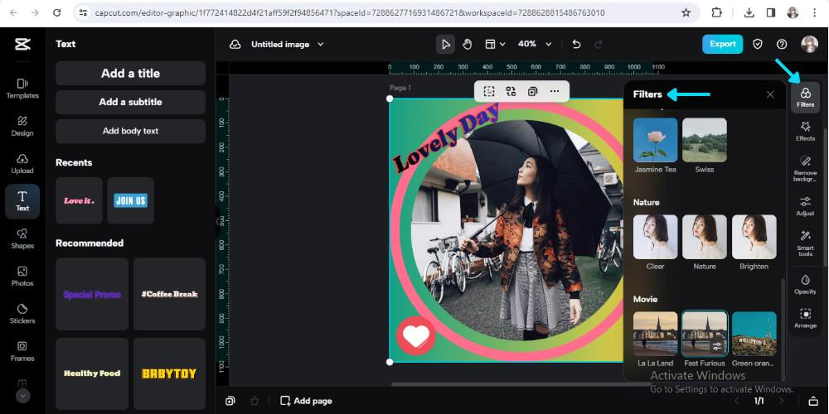This screenshot has height=414, width=829.
Task: Select the pointer select tool
Action: pos(446,45)
